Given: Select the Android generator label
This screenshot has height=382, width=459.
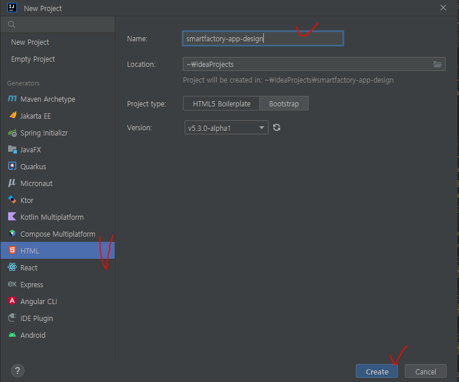Looking at the screenshot, I should 33,335.
